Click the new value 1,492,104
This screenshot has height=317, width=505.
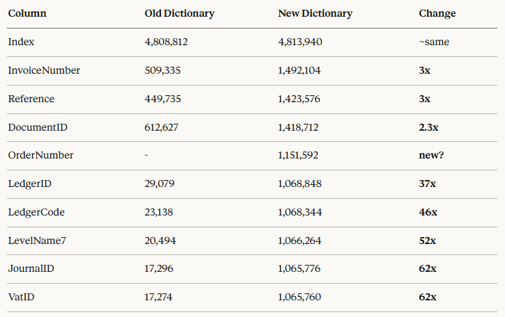pyautogui.click(x=300, y=70)
